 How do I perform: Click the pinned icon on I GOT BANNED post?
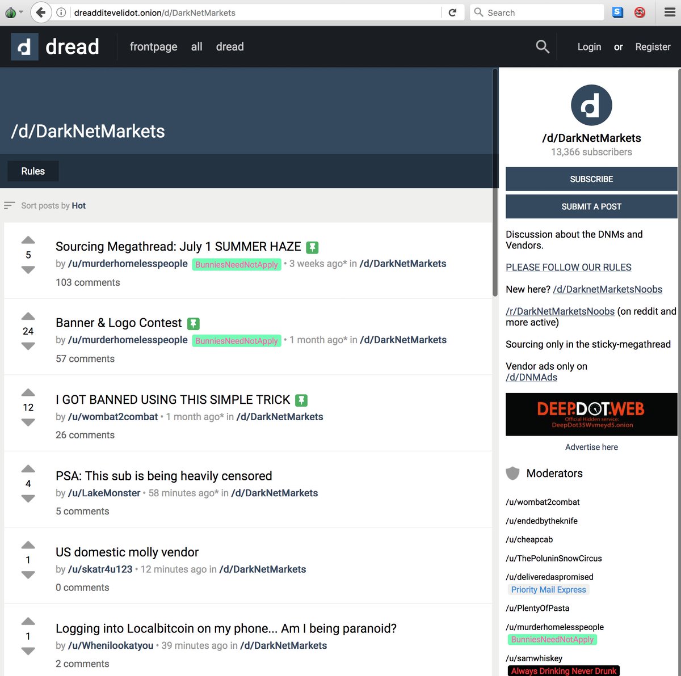(302, 400)
